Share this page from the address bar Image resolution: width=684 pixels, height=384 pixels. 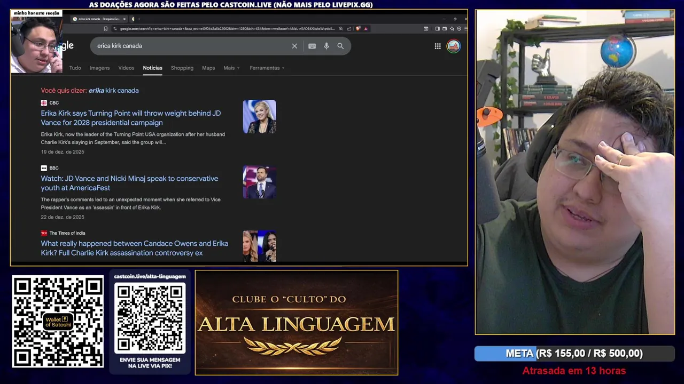click(349, 29)
